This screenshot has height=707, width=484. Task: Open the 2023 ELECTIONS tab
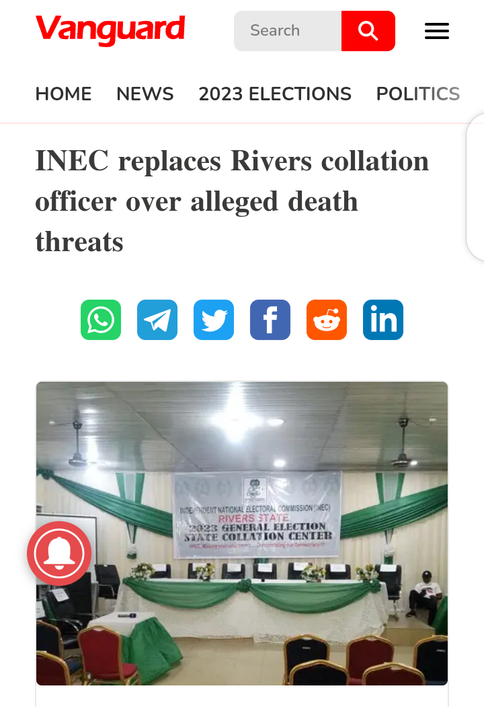(275, 94)
